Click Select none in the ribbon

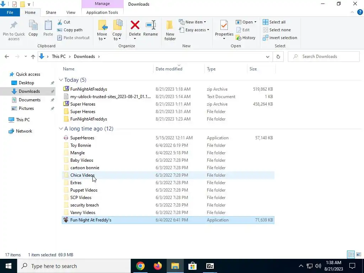(277, 30)
